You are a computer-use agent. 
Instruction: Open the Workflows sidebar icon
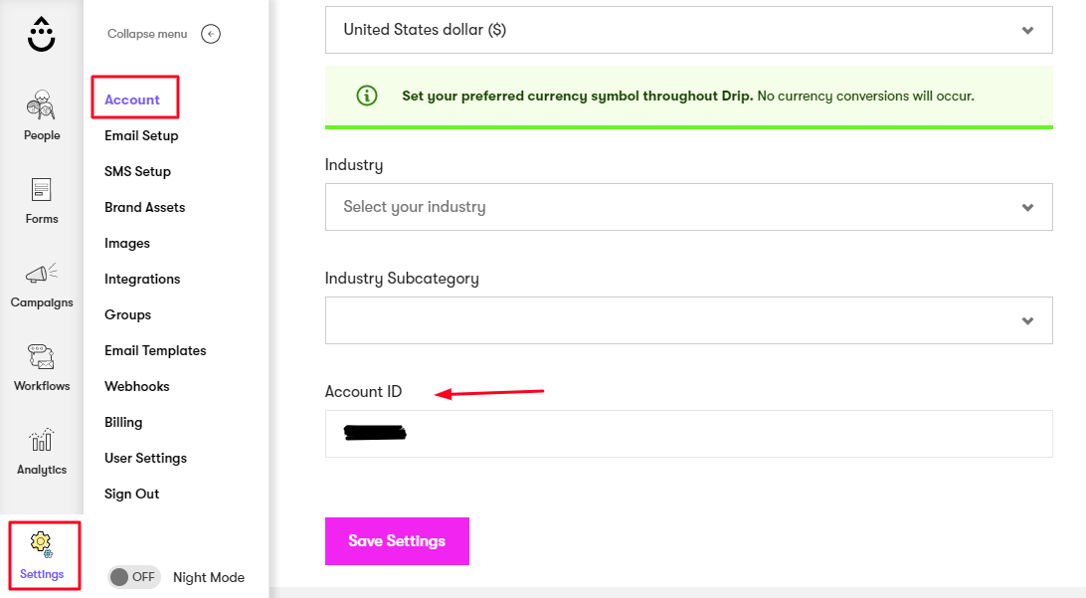click(41, 357)
